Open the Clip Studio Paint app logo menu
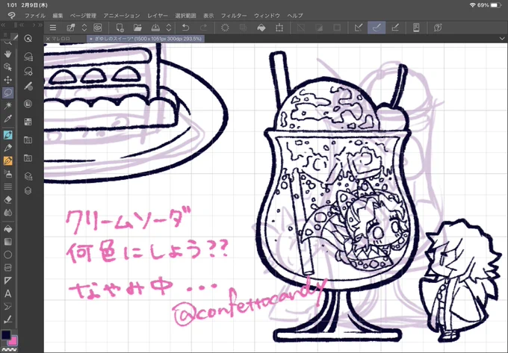Screen dimensions: 508x353 click(x=12, y=16)
